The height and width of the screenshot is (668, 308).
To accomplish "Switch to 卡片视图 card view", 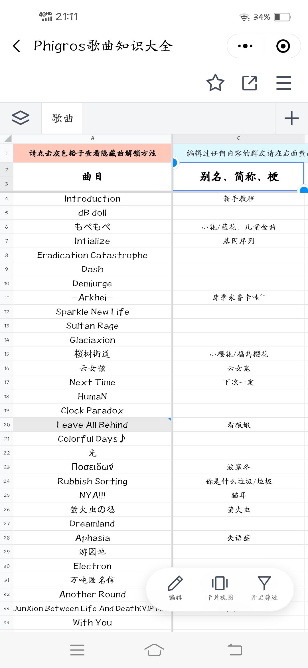I will point(220,588).
